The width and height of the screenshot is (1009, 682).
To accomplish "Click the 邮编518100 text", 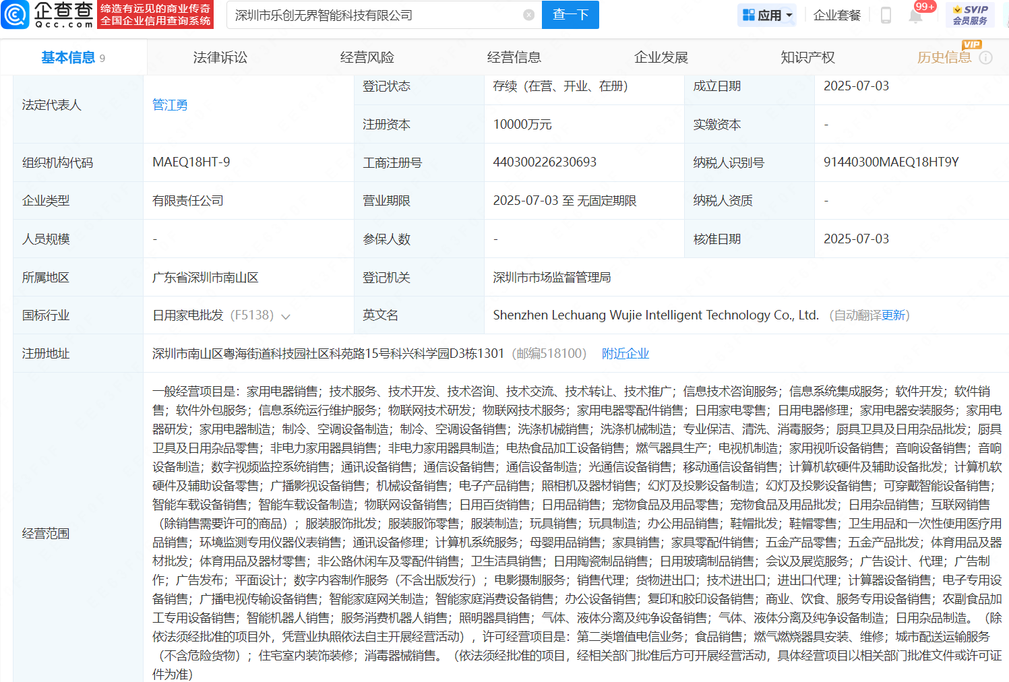I will pos(549,354).
